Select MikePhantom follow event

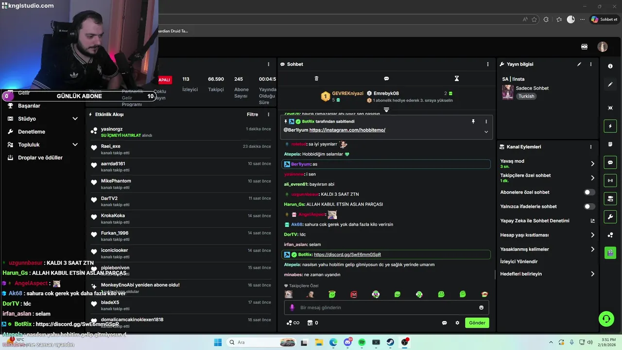(x=180, y=184)
